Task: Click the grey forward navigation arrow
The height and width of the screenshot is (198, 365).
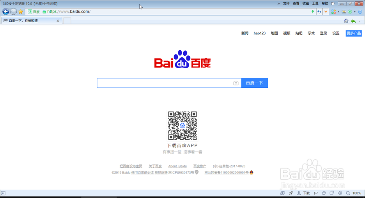Action: pos(14,11)
